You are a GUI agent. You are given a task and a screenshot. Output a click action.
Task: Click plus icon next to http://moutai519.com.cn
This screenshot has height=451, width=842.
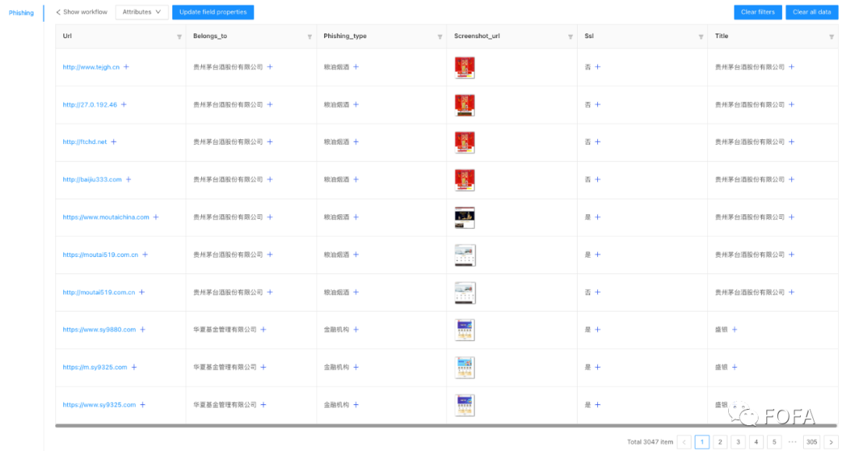click(142, 292)
